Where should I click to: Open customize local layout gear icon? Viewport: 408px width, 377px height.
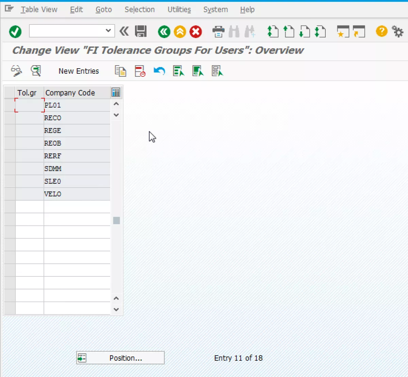coord(397,31)
